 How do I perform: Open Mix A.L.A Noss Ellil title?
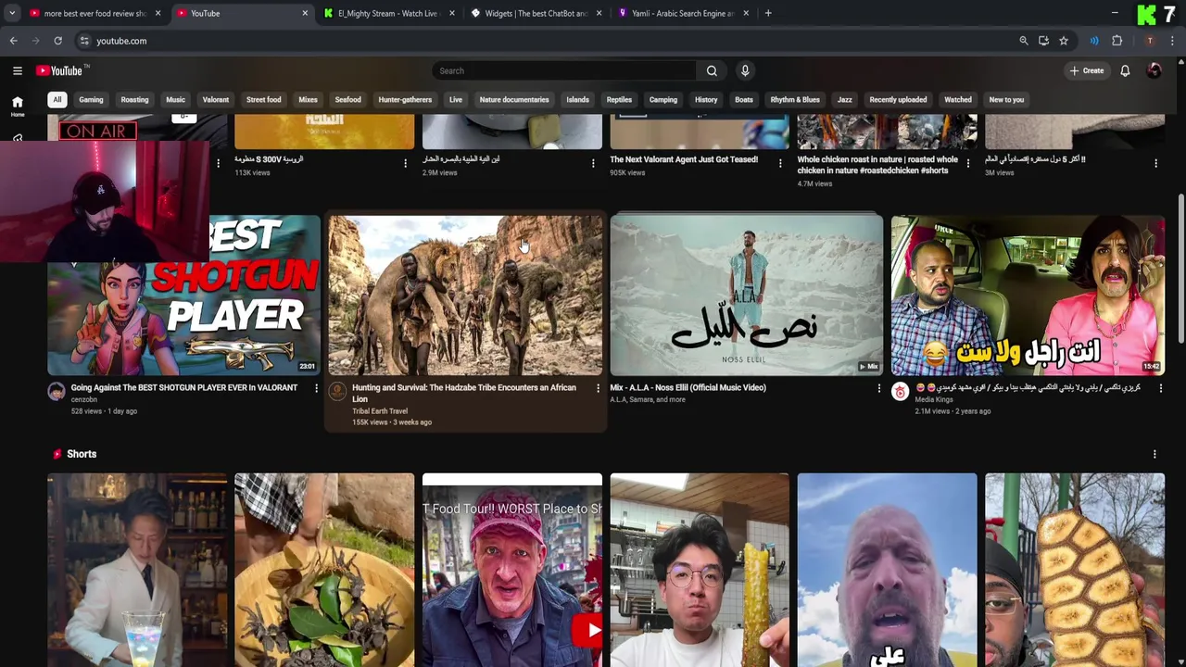pyautogui.click(x=688, y=387)
